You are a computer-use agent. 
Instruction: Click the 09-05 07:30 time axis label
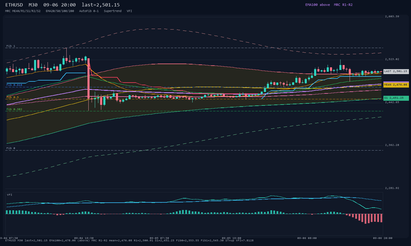click(x=159, y=238)
